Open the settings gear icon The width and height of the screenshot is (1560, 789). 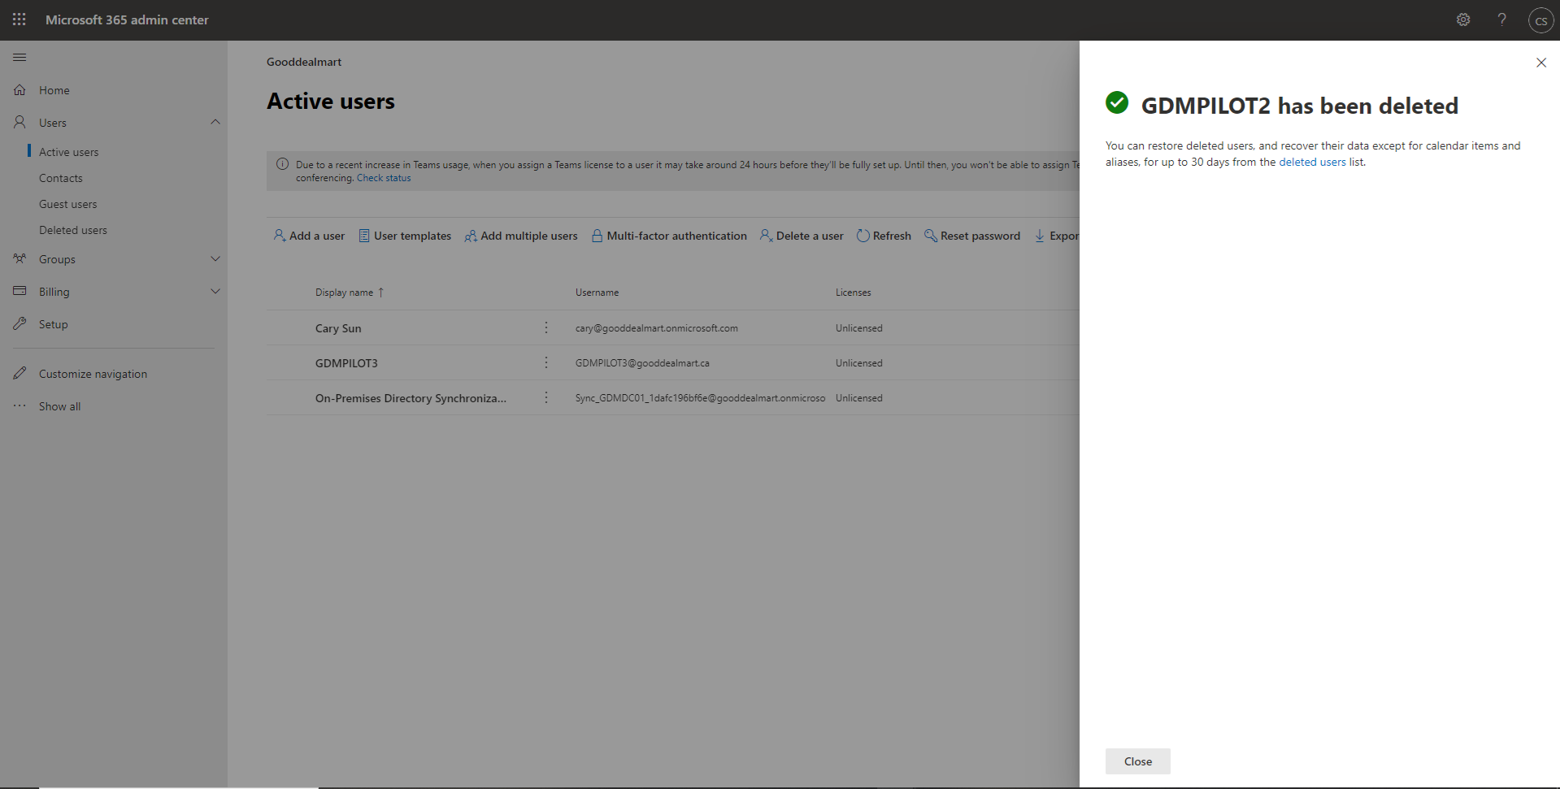coord(1463,20)
